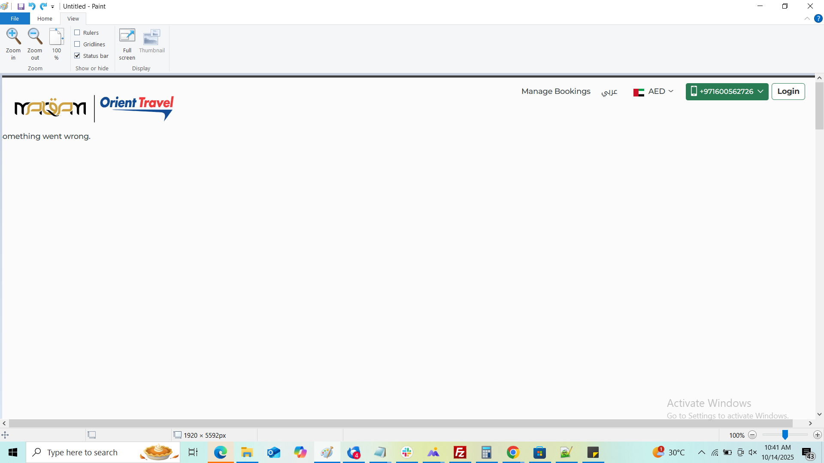Click the zoom slider handle
The height and width of the screenshot is (463, 824).
[x=785, y=435]
